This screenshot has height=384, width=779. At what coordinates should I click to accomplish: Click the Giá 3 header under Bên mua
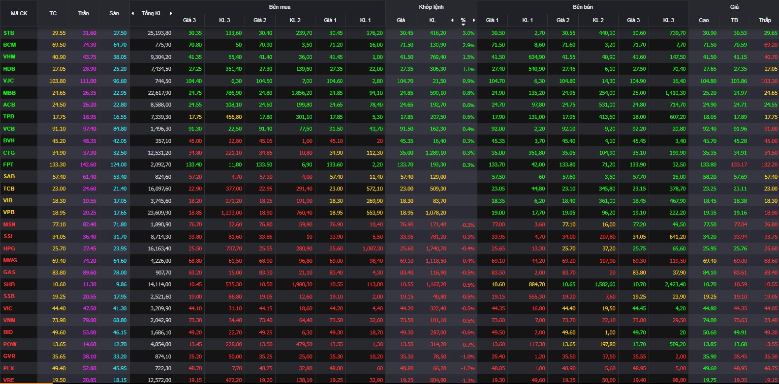pos(189,20)
